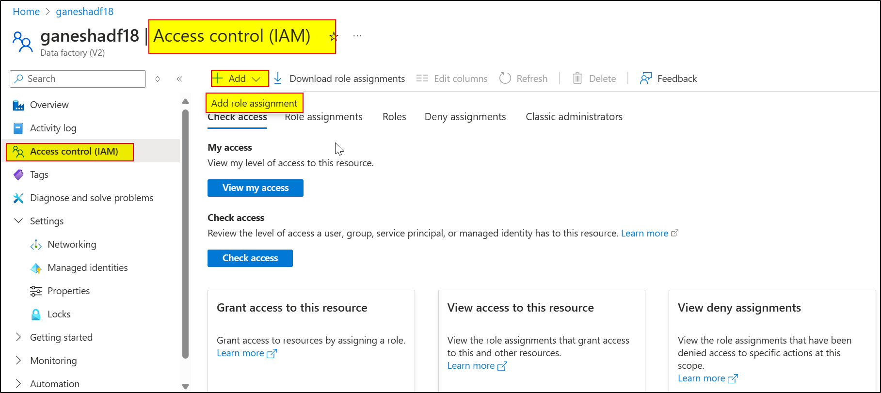Click the Activity log icon

point(18,128)
